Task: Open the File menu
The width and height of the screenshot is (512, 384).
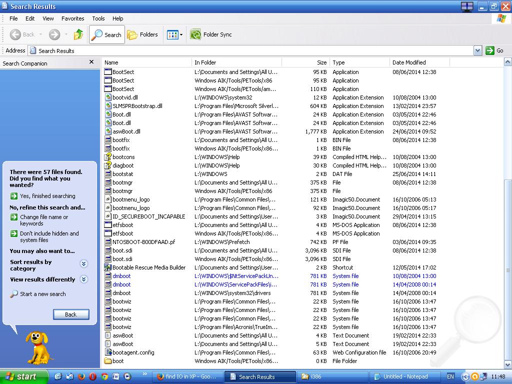Action: 13,18
